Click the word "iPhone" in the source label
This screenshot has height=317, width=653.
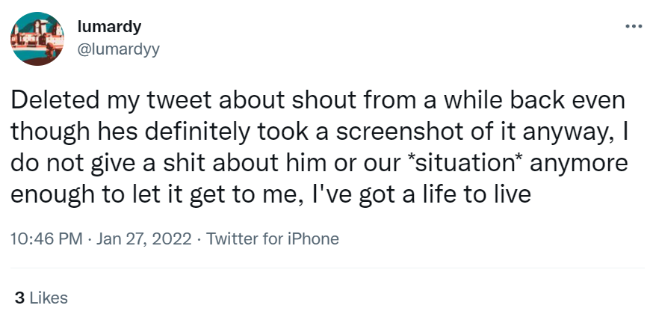pos(315,239)
